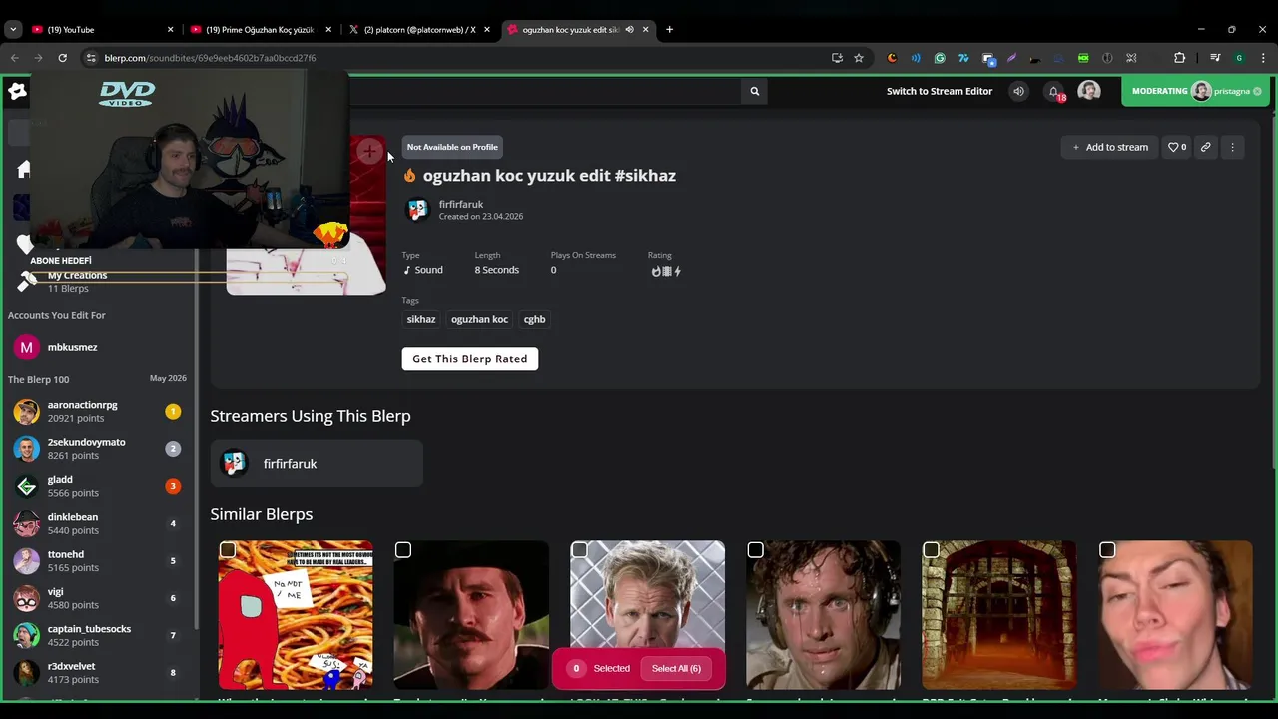This screenshot has height=719, width=1278.
Task: Tick the checkbox on the dungeon gate card
Action: pos(931,550)
